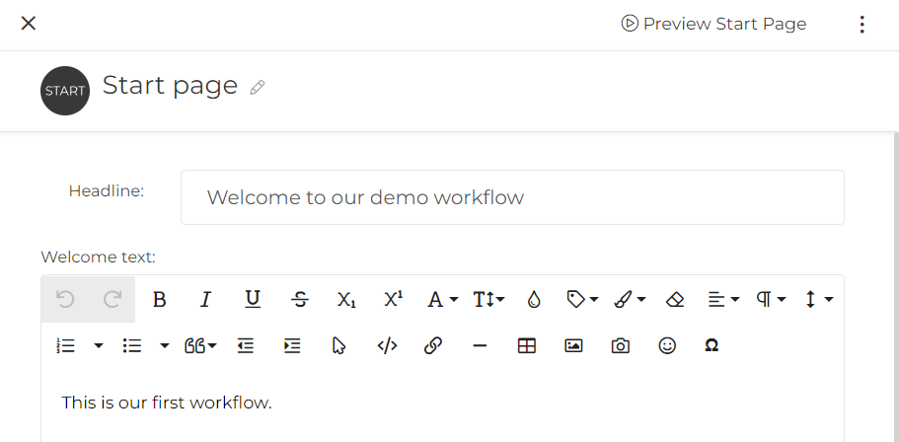
Task: Click Preview Start Page
Action: pyautogui.click(x=713, y=24)
